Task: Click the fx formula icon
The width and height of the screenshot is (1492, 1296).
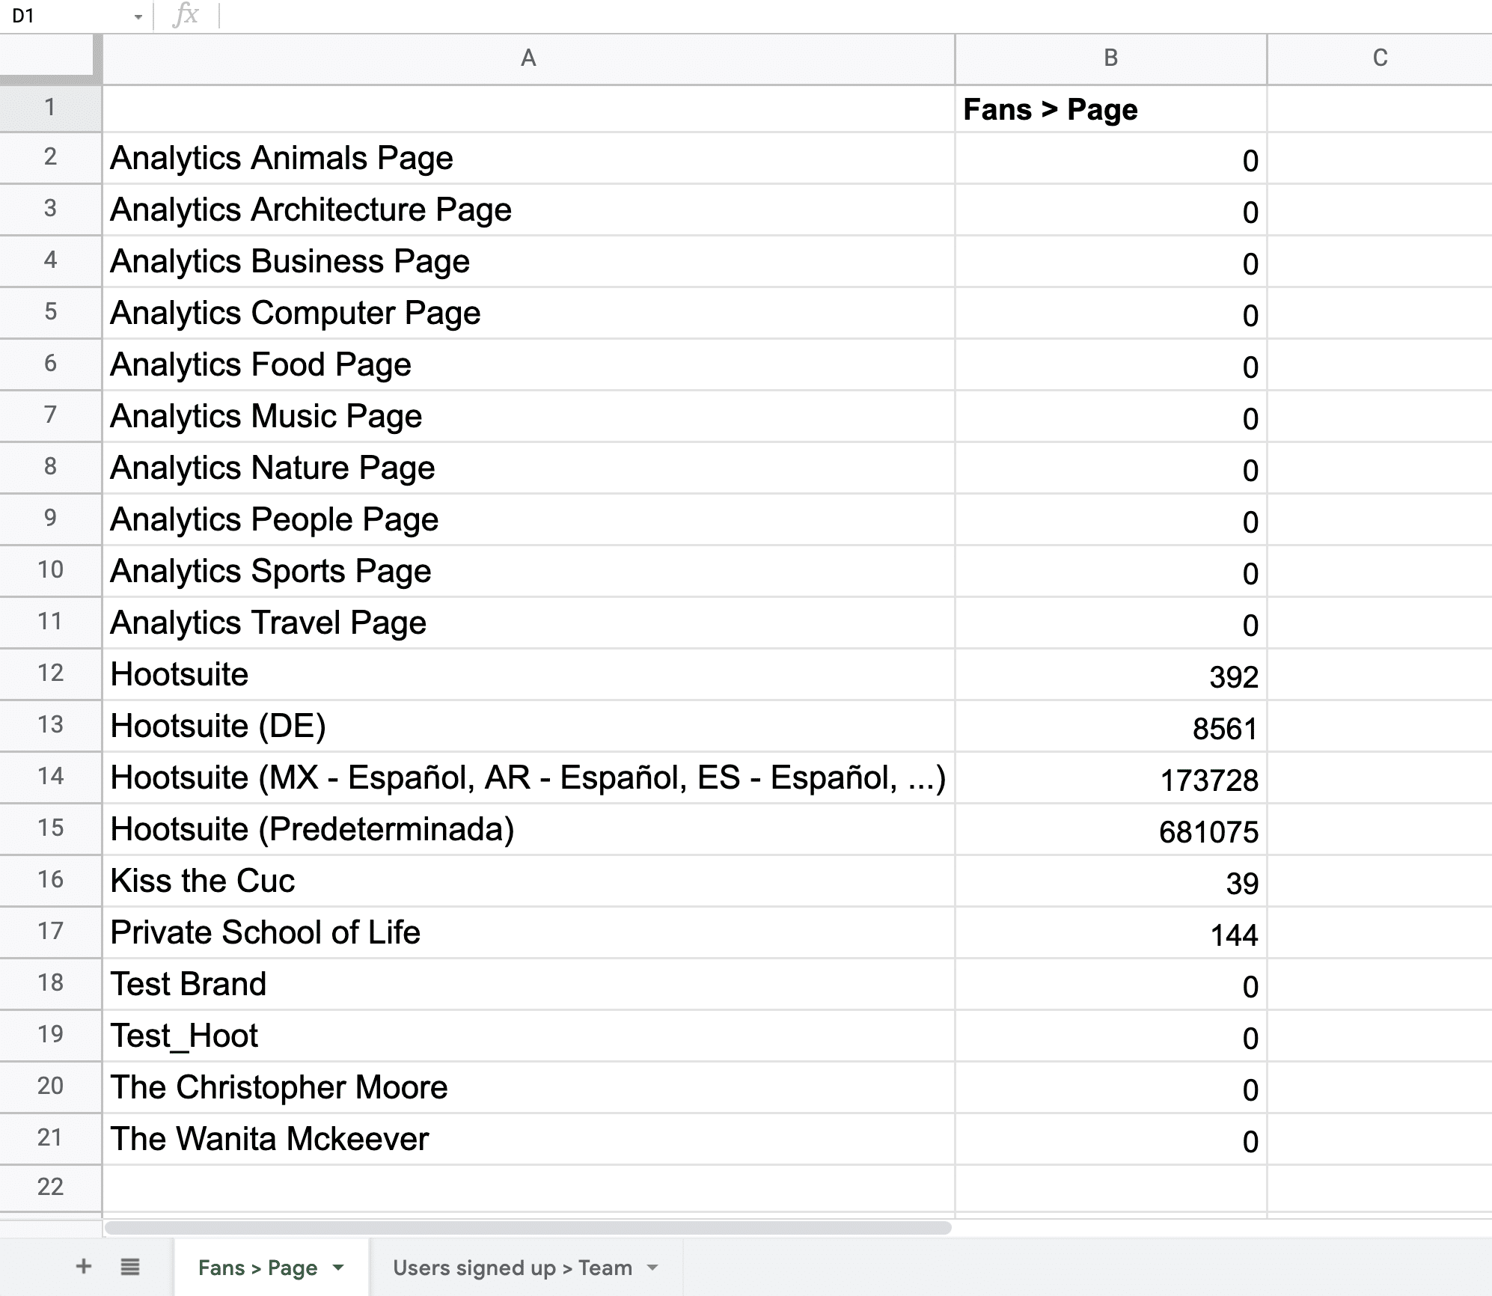Action: tap(186, 15)
